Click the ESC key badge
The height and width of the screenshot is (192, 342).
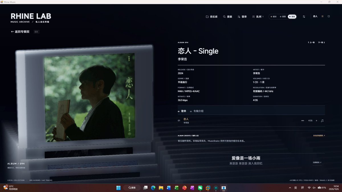(x=36, y=32)
